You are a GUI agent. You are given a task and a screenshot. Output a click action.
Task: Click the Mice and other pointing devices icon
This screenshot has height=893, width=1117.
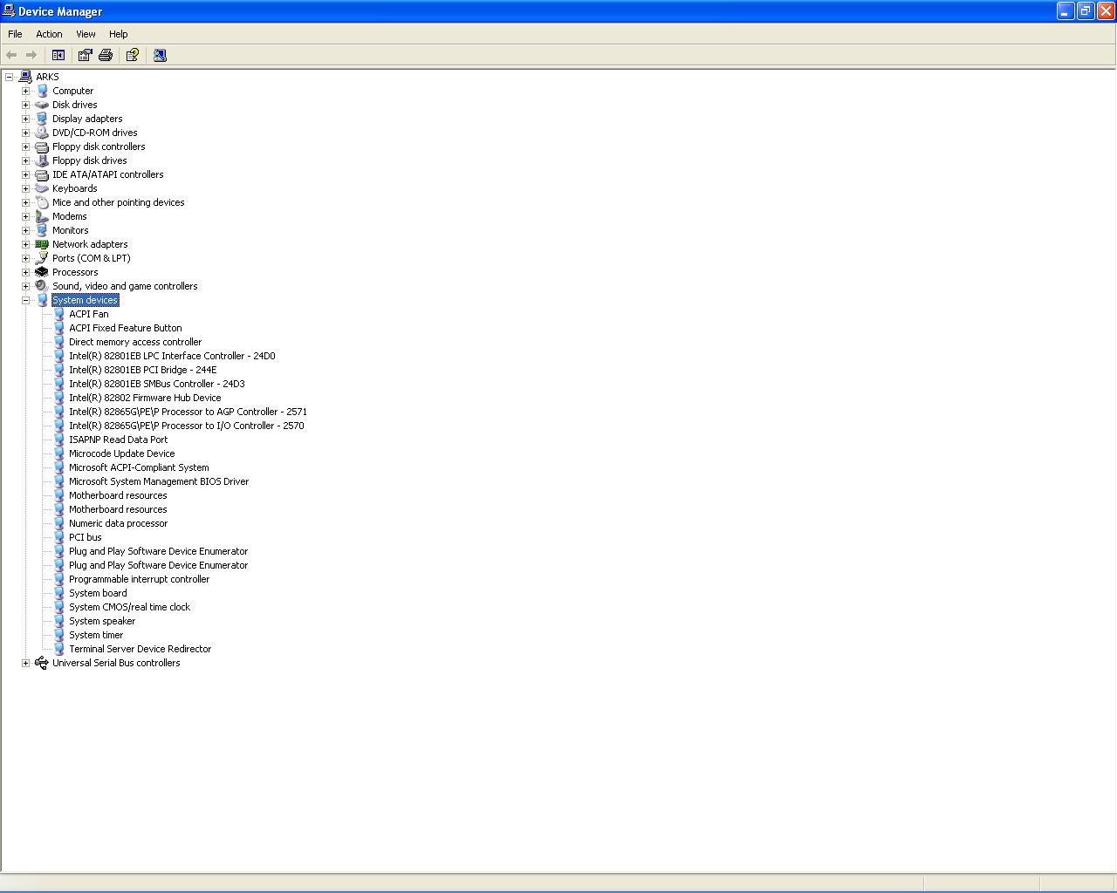point(42,202)
